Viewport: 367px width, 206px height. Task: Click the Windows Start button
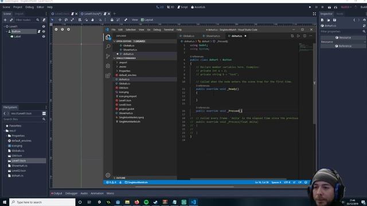(5, 202)
